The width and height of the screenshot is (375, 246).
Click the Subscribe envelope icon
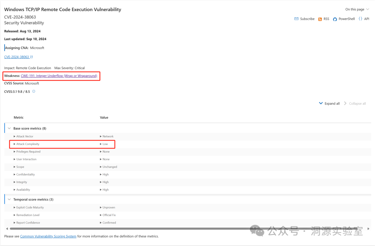point(296,19)
